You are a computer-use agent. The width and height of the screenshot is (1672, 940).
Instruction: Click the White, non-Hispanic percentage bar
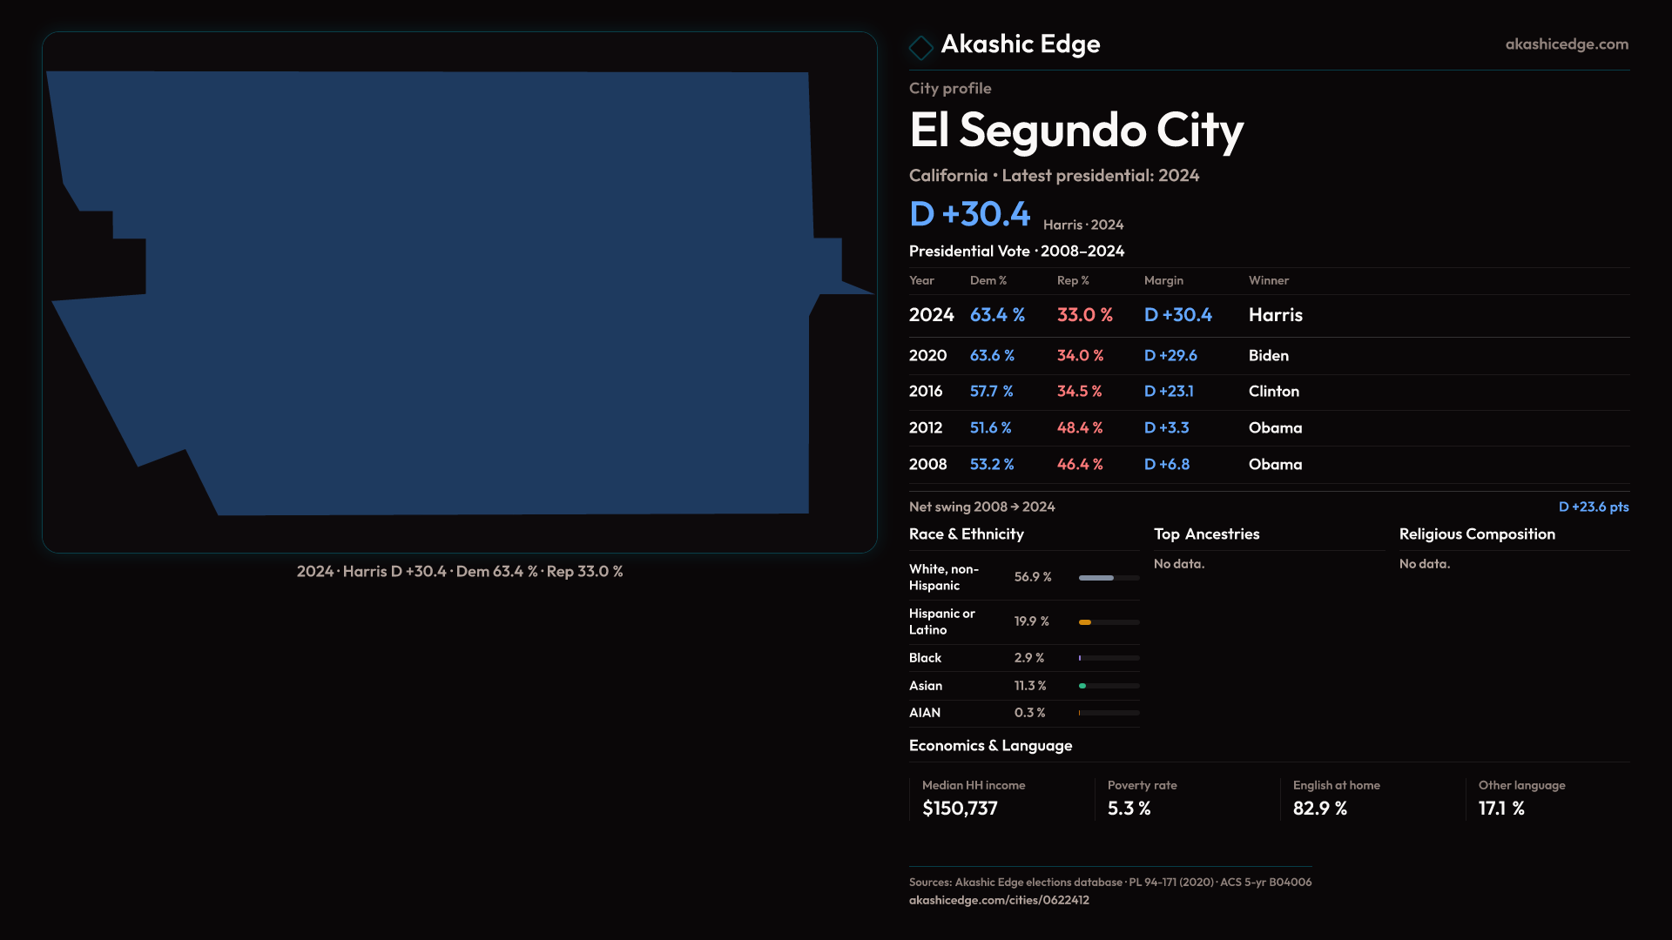click(x=1096, y=578)
